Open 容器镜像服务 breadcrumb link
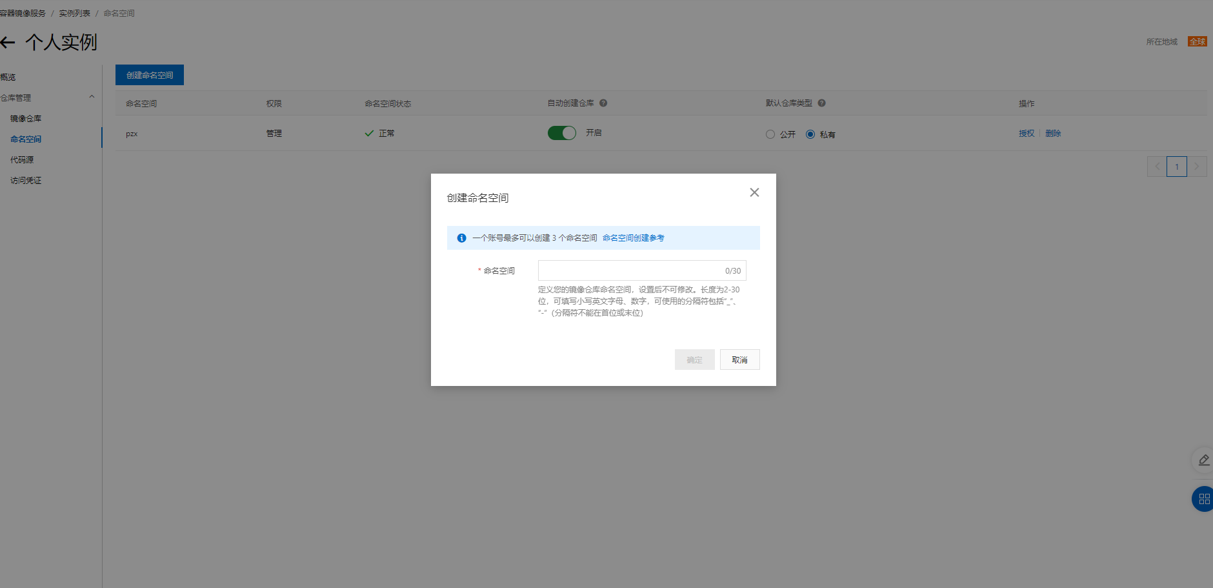 click(23, 14)
